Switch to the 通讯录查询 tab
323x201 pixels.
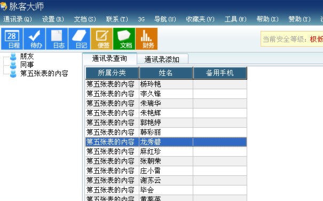click(109, 59)
